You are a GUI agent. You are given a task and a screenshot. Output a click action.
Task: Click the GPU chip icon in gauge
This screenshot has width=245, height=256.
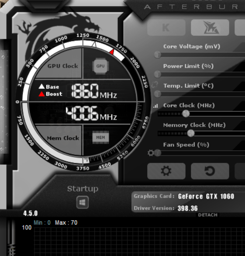[x=100, y=66]
